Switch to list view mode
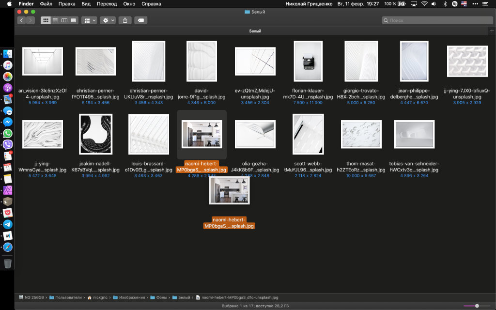The image size is (496, 310). pos(55,20)
